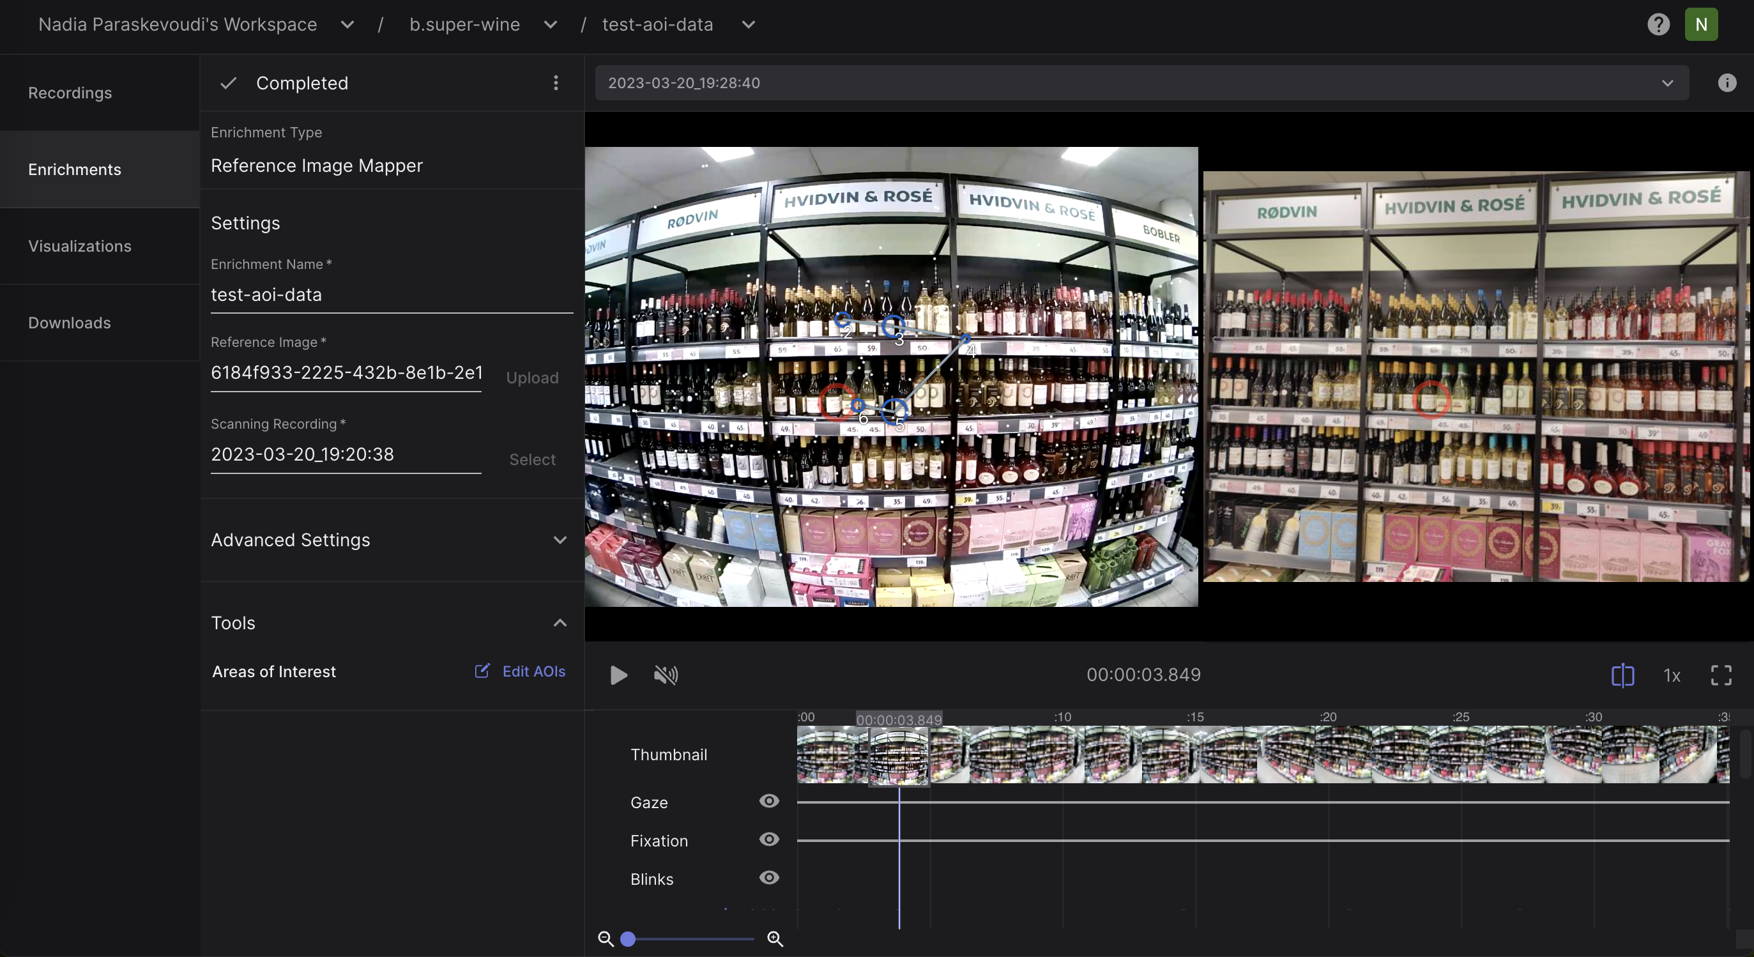Click the Scanning Recording field
This screenshot has width=1754, height=957.
tap(346, 454)
